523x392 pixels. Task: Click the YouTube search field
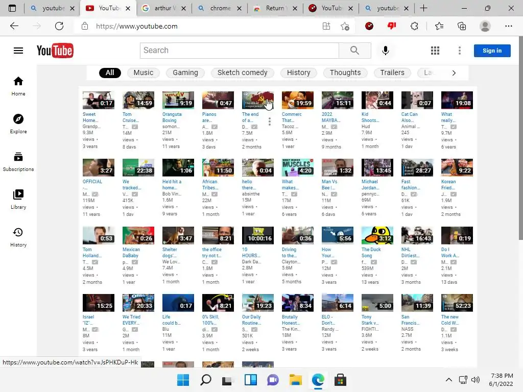pos(240,51)
